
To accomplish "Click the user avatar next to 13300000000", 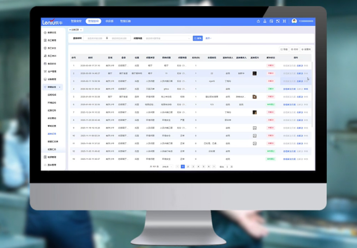I will tap(294, 21).
